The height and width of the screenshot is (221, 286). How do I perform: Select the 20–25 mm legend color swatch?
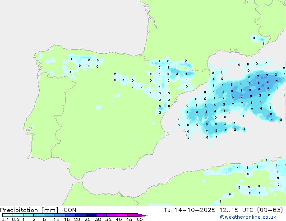point(81,215)
